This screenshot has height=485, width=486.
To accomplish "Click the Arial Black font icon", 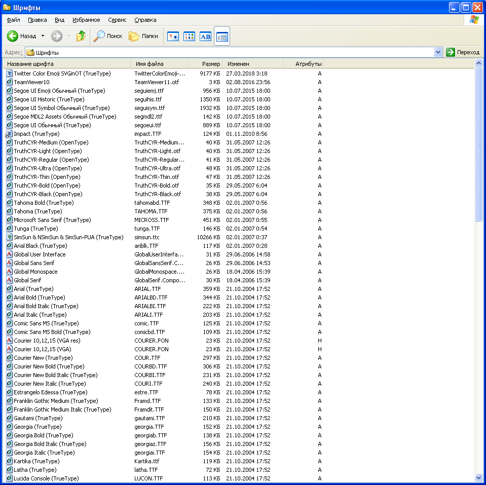I will 9,246.
